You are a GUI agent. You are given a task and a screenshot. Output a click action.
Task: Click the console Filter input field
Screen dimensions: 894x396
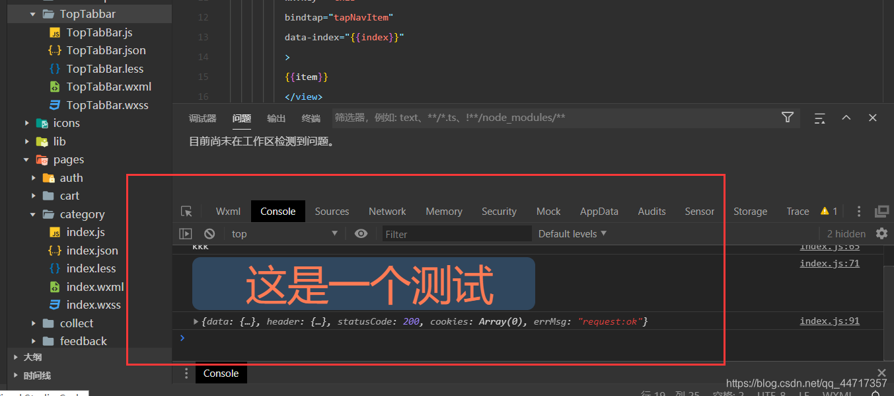[x=456, y=233]
